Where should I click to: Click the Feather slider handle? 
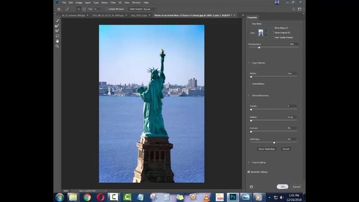[251, 121]
